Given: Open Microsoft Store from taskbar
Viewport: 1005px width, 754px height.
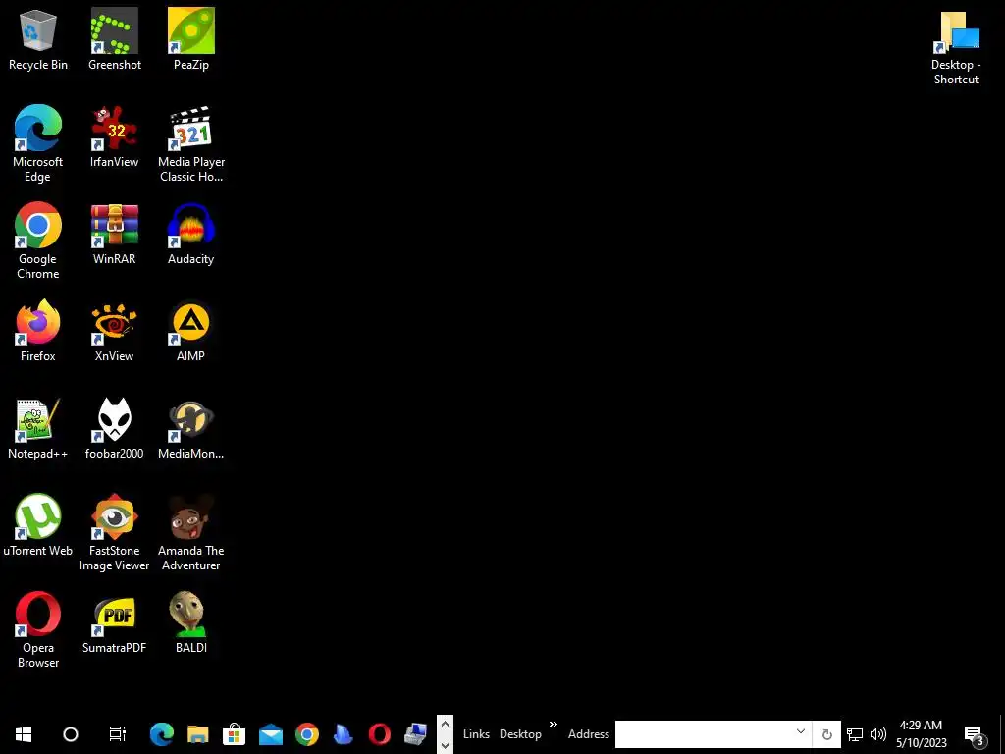Looking at the screenshot, I should 234,734.
